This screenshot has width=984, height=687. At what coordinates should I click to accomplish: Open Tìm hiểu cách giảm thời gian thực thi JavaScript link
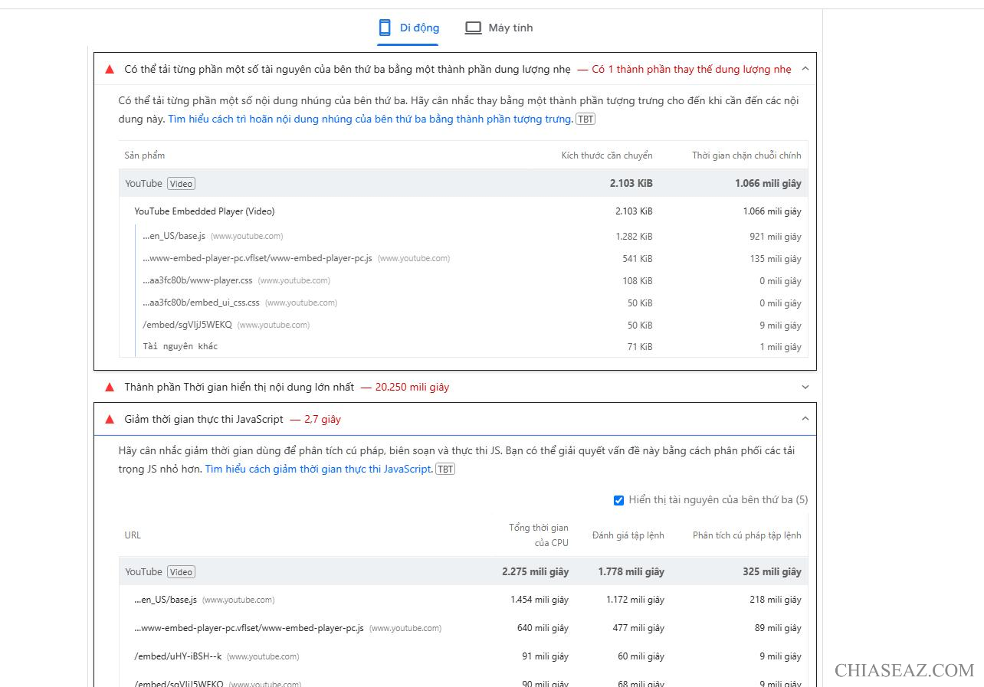coord(318,469)
